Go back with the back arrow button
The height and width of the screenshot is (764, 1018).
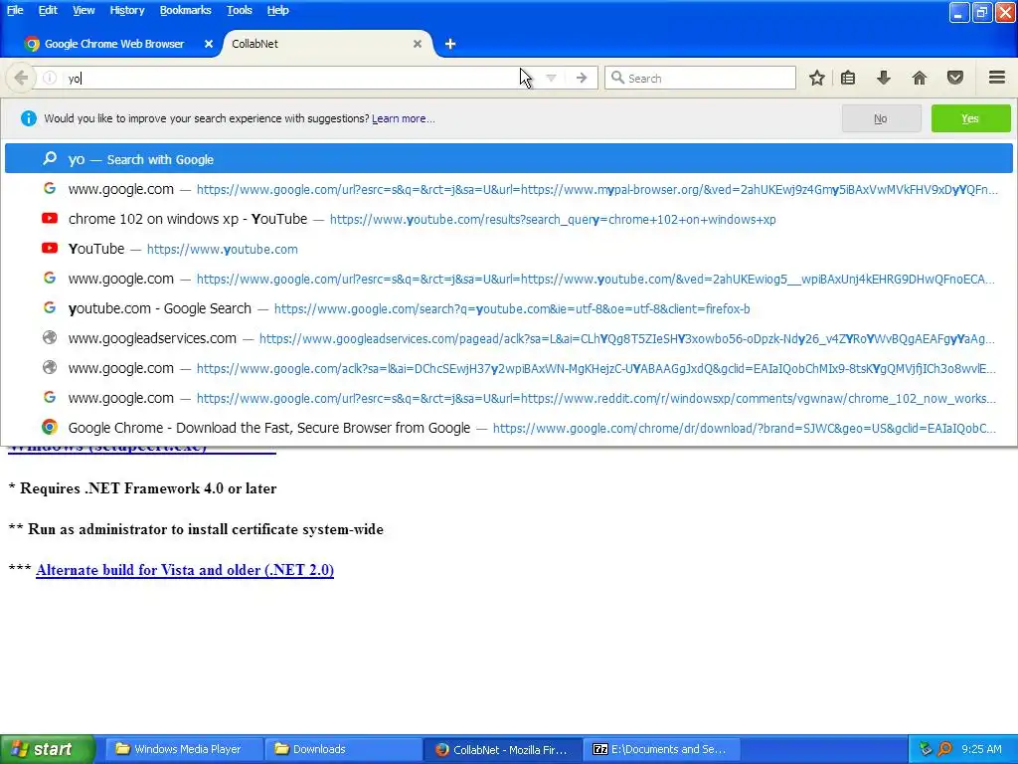tap(20, 78)
